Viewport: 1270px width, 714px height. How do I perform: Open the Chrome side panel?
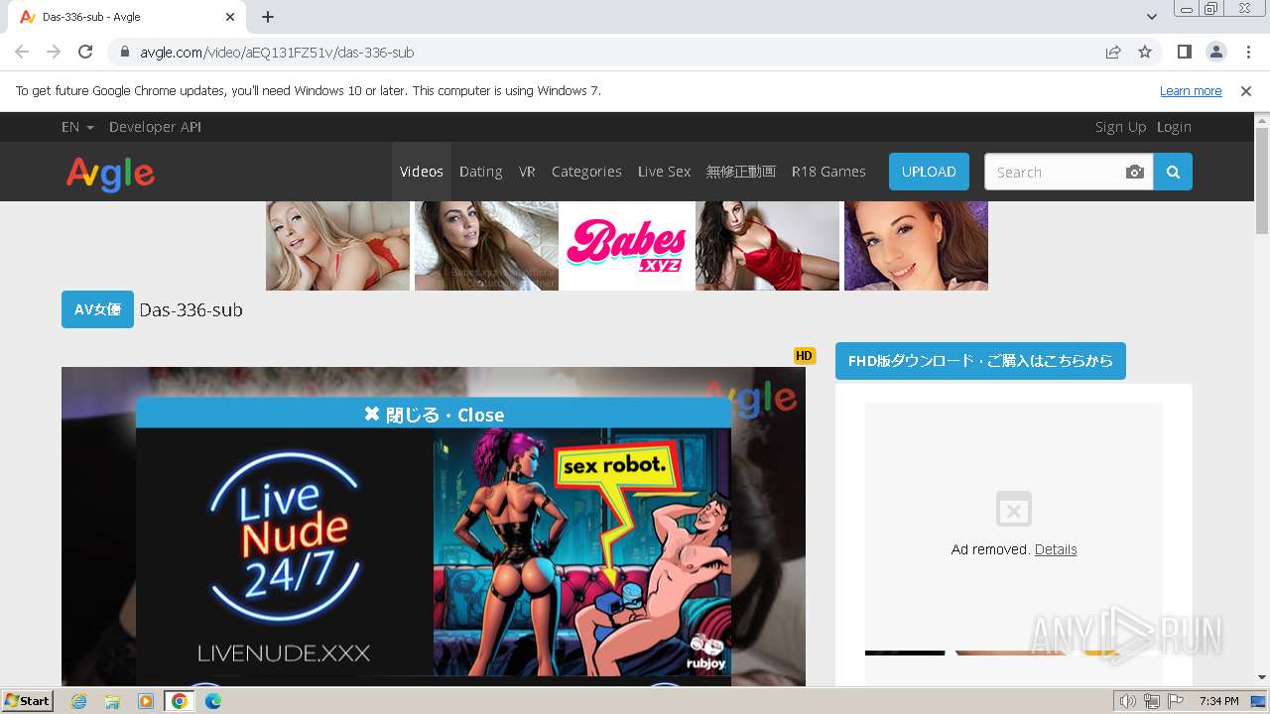(1184, 52)
